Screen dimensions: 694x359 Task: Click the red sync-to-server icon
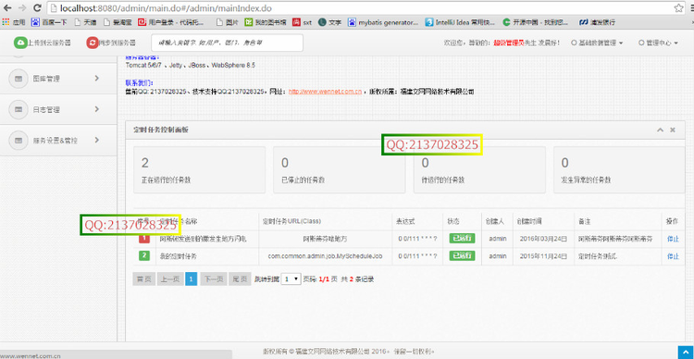coord(93,43)
